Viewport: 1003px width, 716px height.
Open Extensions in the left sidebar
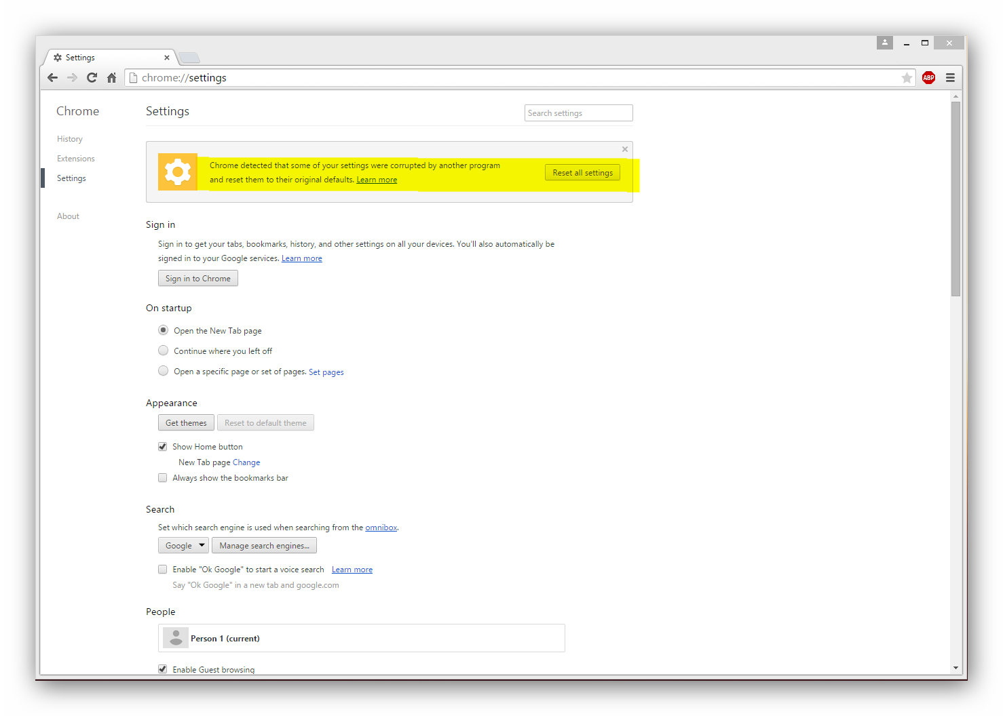pos(76,159)
